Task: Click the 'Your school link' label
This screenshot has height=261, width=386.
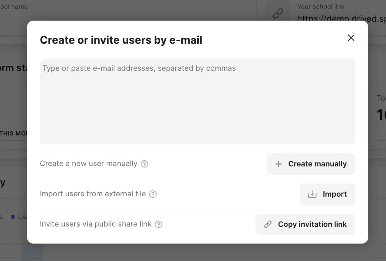Action: 321,7
